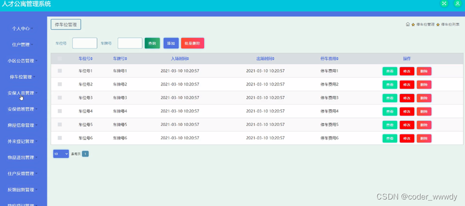
Task: Select the 停车位管理 page tab
Action: tap(66, 24)
